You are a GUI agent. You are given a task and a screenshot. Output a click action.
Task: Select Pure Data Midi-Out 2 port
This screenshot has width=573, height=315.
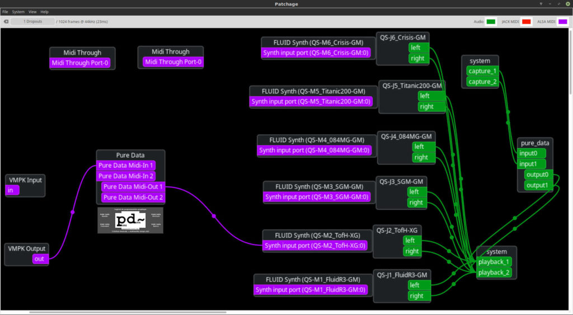coord(133,198)
